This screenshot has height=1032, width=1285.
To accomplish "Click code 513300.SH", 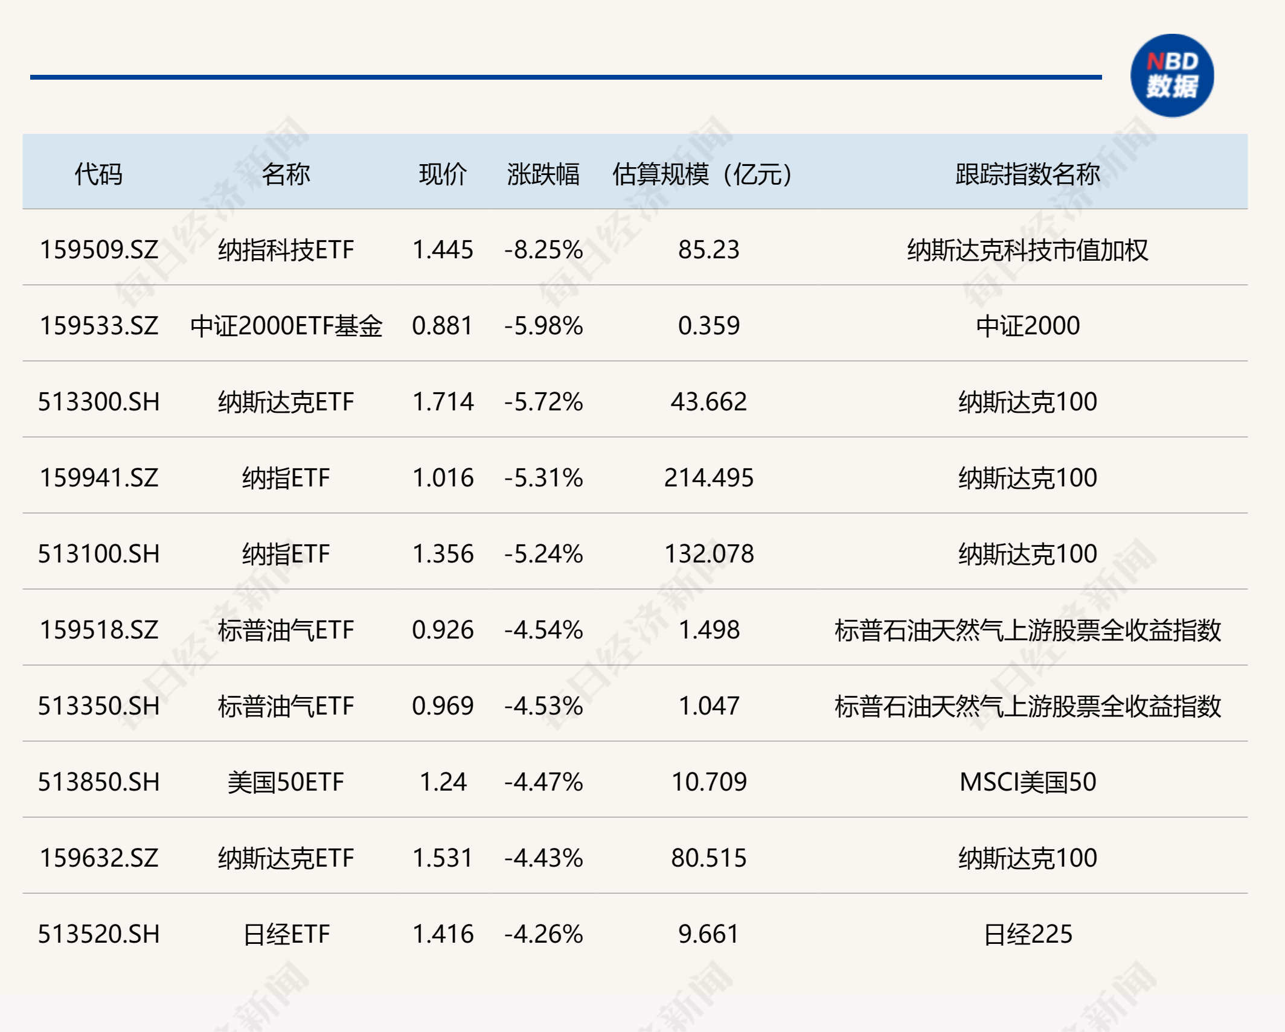I will tap(98, 401).
